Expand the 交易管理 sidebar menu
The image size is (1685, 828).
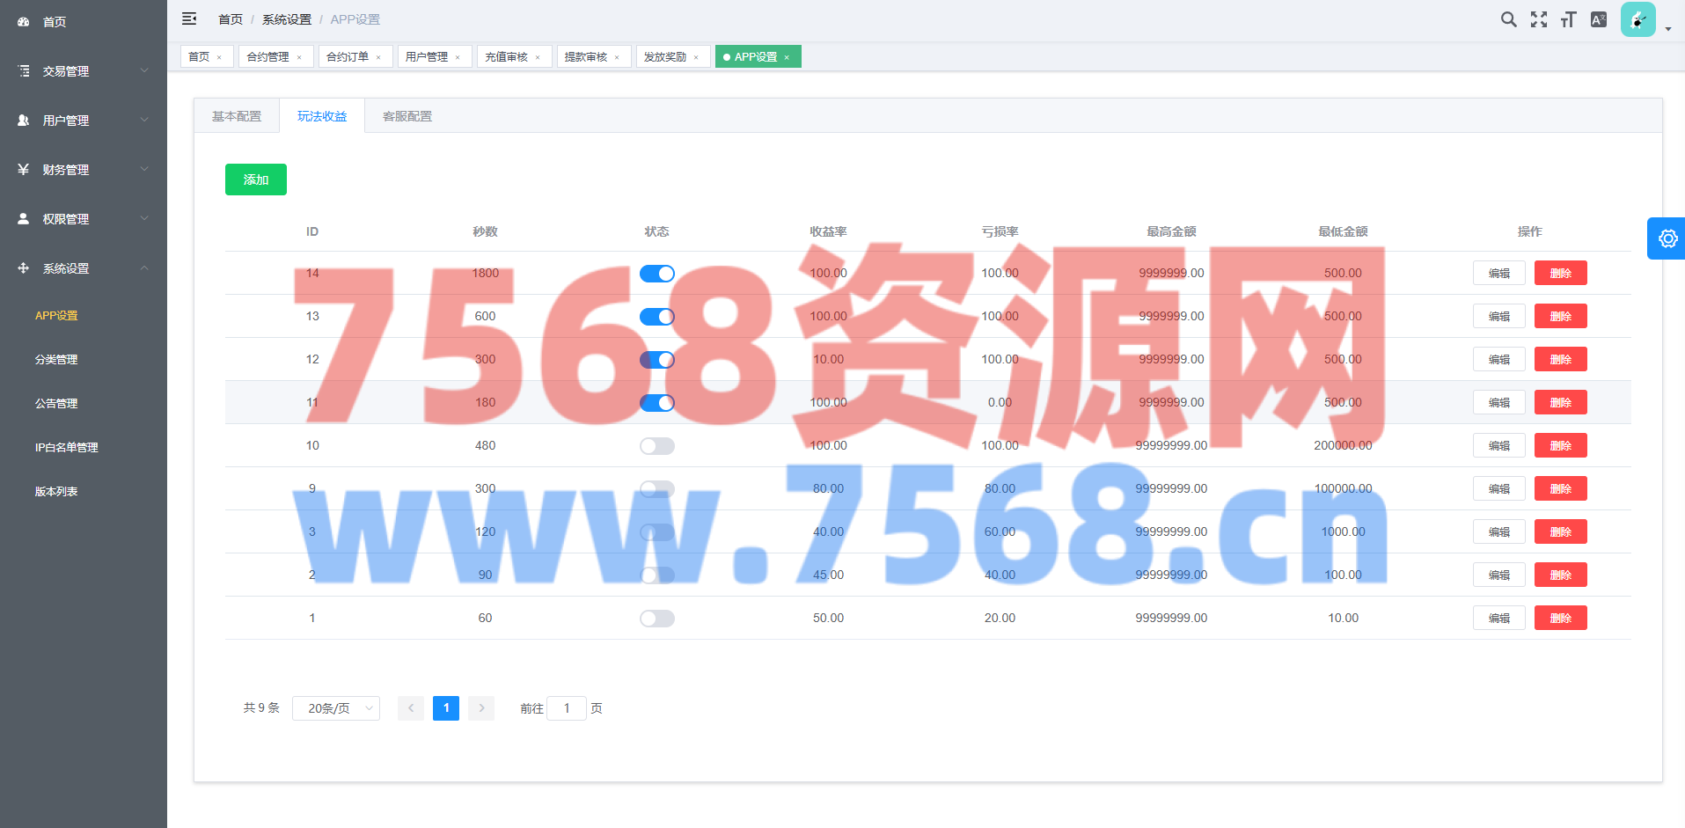coord(84,71)
